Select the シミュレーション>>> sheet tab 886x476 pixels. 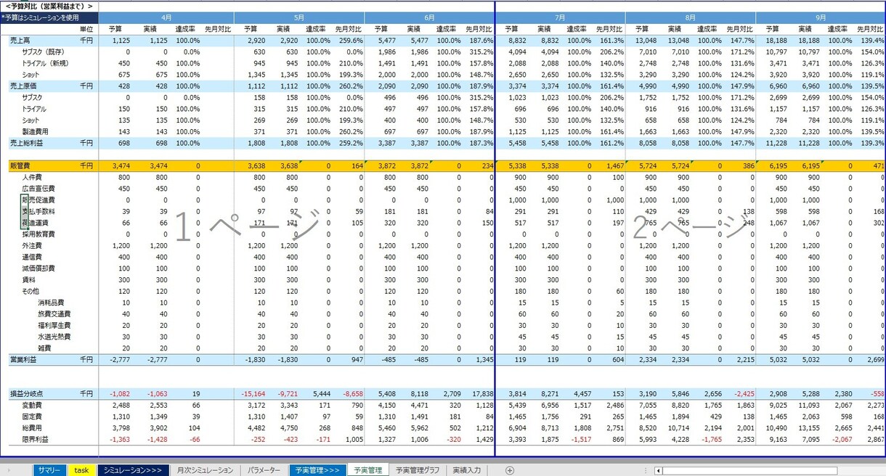[x=133, y=470]
